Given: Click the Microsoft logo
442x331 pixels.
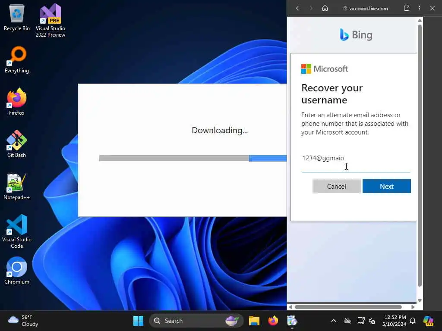Looking at the screenshot, I should (x=325, y=69).
